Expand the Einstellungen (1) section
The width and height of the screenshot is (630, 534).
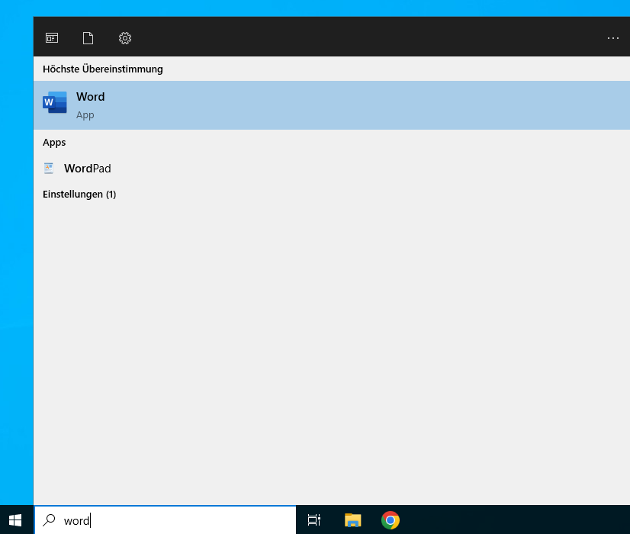[x=79, y=195]
